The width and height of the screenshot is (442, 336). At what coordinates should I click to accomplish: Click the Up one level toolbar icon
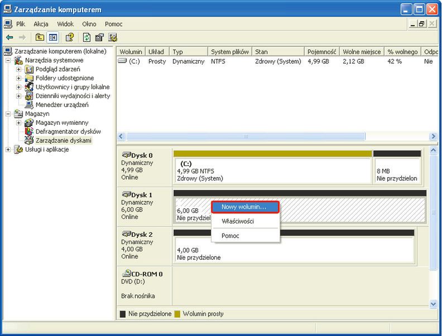click(x=40, y=37)
